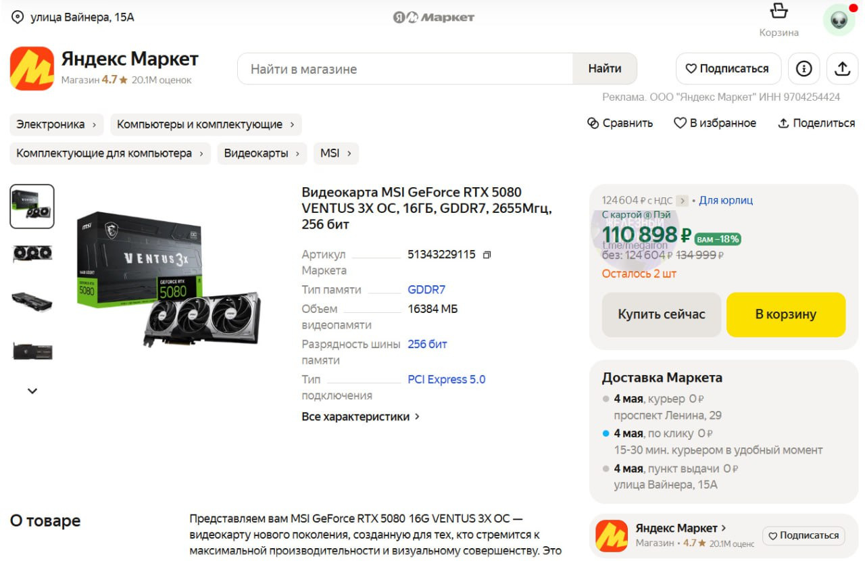This screenshot has height=561, width=865.
Task: Expand Все характеристики link
Action: [361, 416]
